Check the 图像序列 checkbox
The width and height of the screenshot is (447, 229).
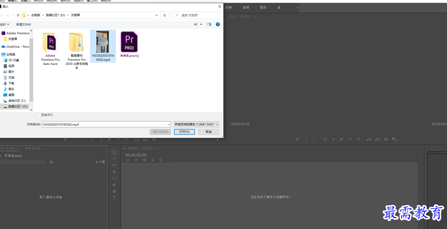(x=39, y=115)
